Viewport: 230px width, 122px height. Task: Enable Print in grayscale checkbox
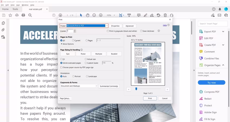[108, 31]
